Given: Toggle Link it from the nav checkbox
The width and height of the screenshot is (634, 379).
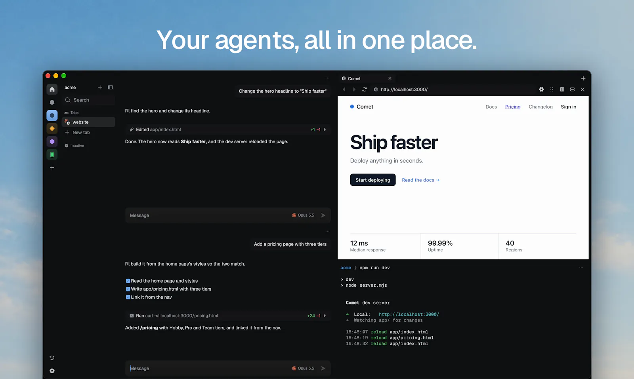Looking at the screenshot, I should coord(128,297).
